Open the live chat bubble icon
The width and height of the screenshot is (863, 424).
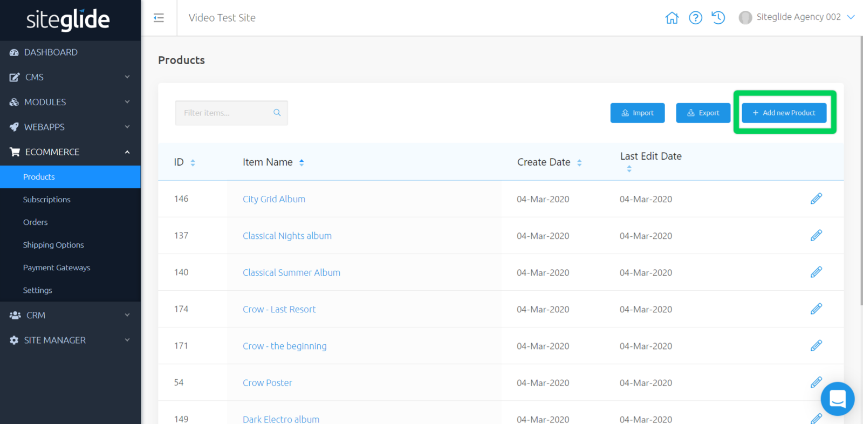(837, 399)
